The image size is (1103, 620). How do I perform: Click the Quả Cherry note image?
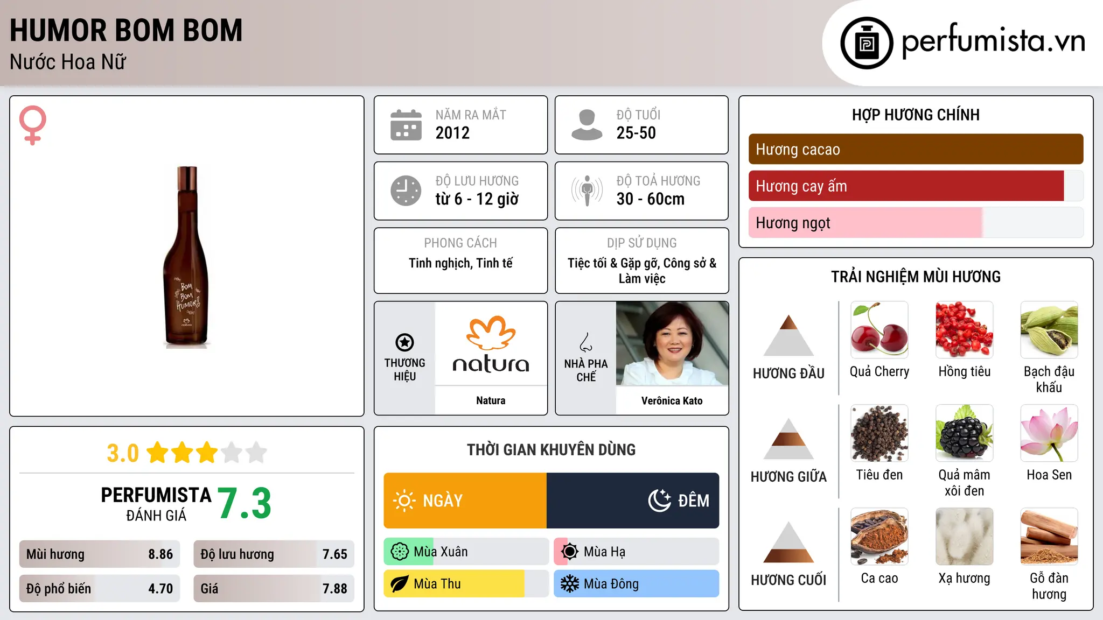[879, 330]
